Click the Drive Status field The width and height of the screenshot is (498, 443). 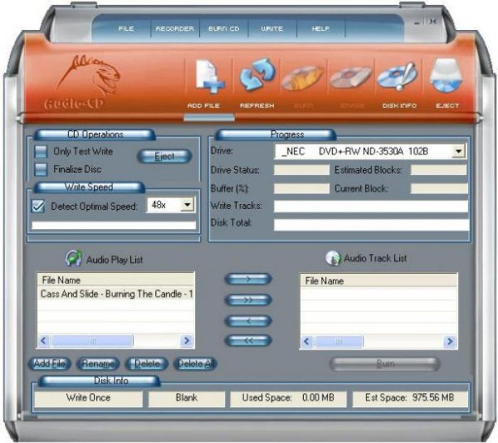pyautogui.click(x=301, y=170)
